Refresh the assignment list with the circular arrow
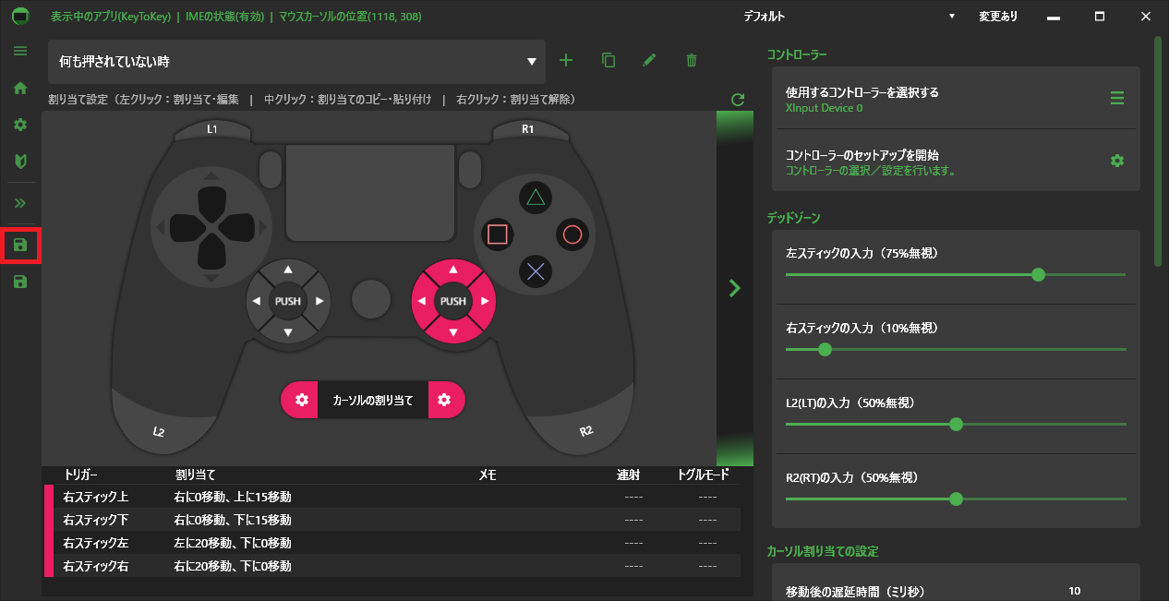This screenshot has width=1169, height=601. click(737, 99)
